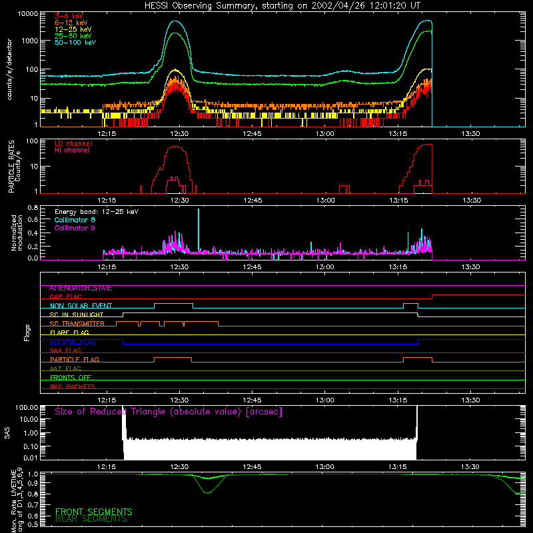Screen dimensions: 533x533
Task: Click the '25-50 keV' legend label
Action: pyautogui.click(x=73, y=36)
